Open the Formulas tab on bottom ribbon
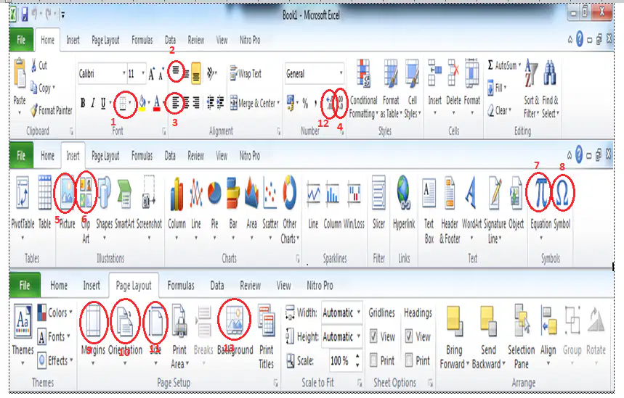 click(181, 285)
